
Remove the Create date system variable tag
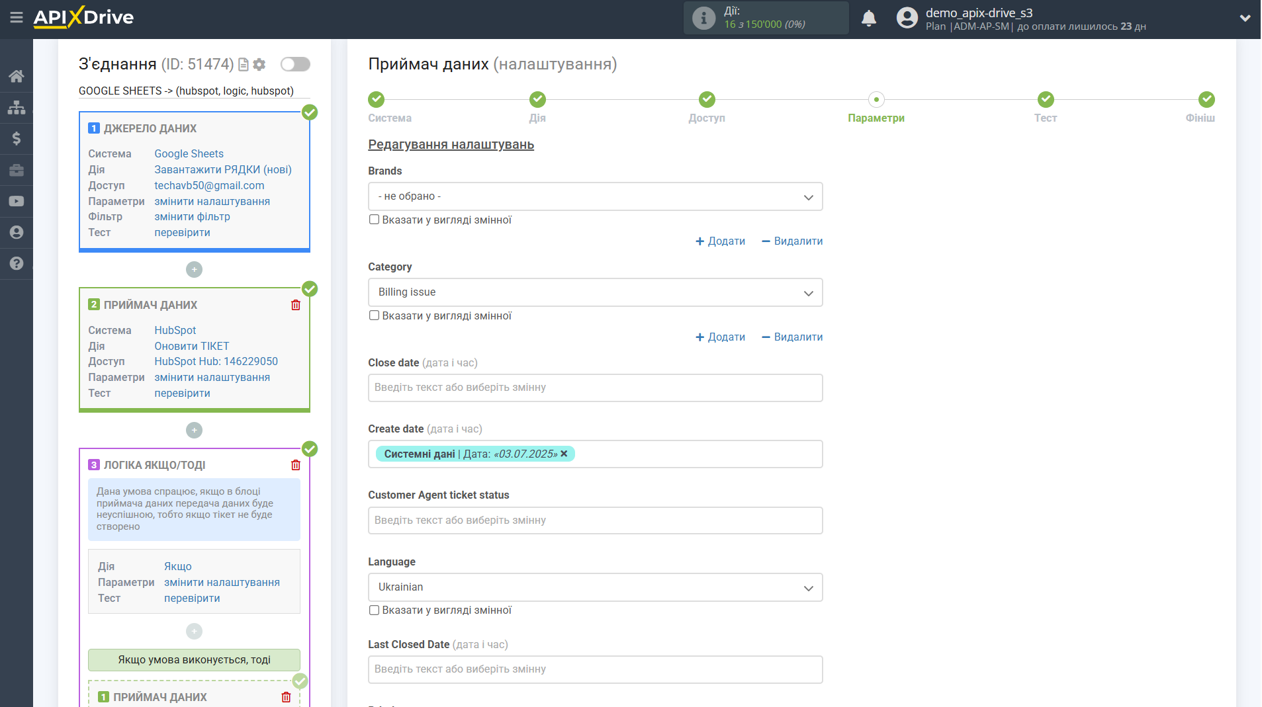tap(564, 454)
